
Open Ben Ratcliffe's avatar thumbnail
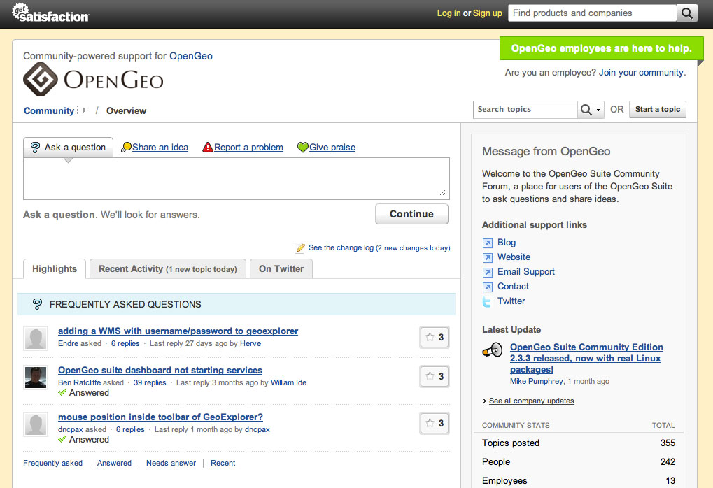pos(36,378)
